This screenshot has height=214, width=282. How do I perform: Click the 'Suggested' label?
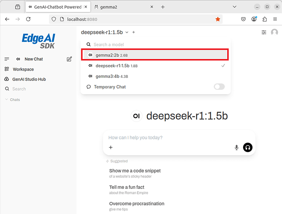click(x=119, y=161)
